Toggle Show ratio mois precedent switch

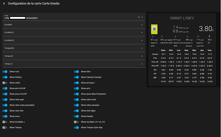coord(5,105)
